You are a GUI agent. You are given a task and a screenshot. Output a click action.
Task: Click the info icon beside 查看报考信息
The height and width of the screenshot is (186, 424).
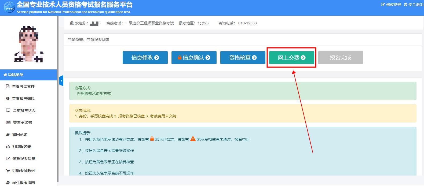(x=8, y=98)
